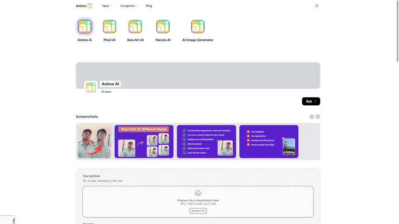The height and width of the screenshot is (224, 399).
Task: Expand the Apps dropdown menu
Action: 107,6
